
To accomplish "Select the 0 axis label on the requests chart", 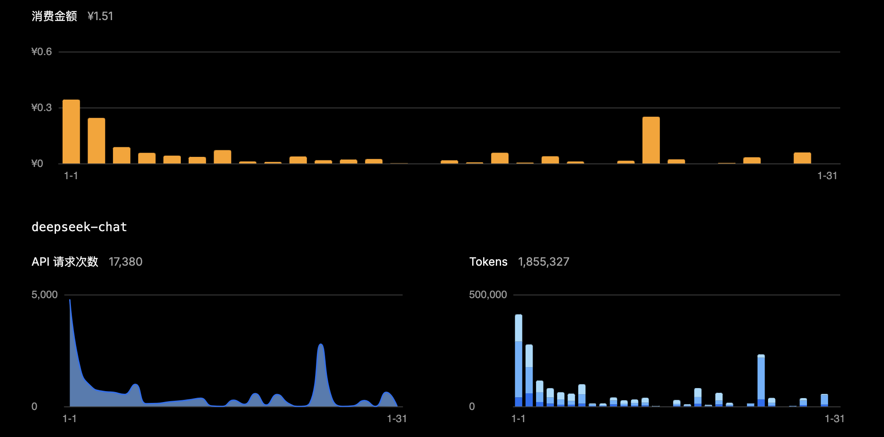I will [x=34, y=406].
